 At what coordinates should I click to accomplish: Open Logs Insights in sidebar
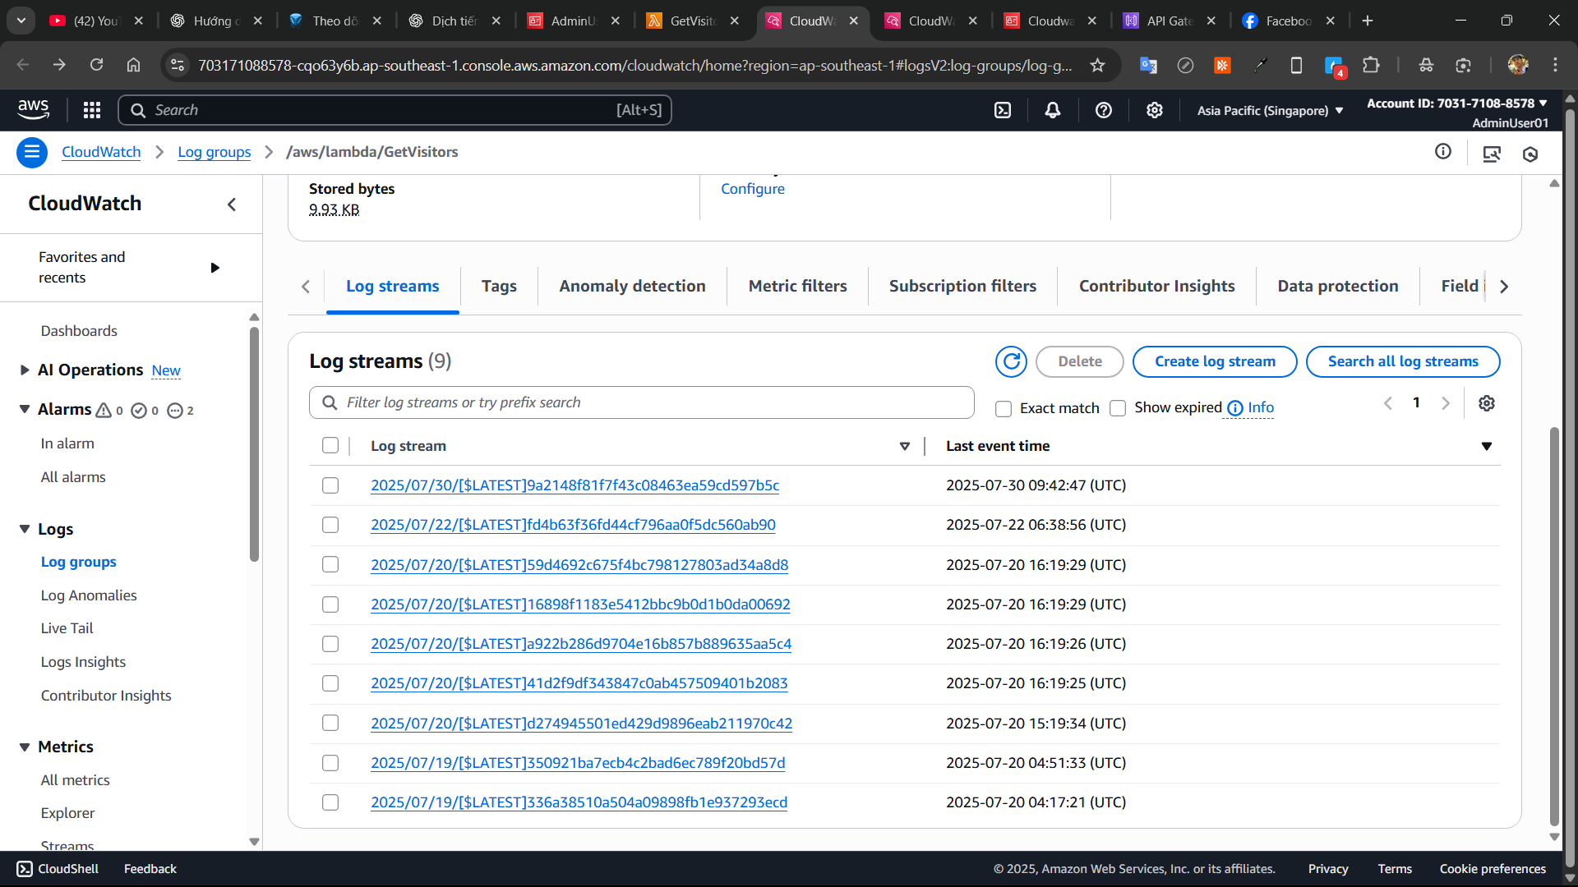pos(83,662)
